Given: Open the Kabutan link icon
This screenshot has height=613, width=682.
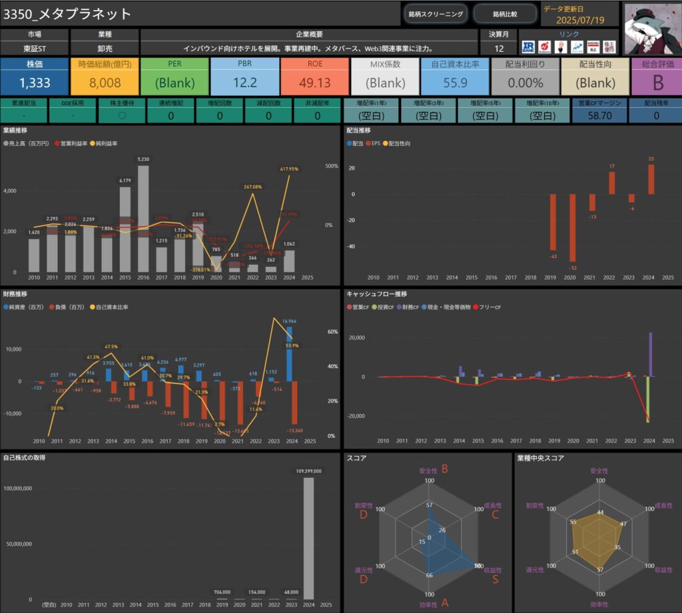Looking at the screenshot, I should [544, 47].
